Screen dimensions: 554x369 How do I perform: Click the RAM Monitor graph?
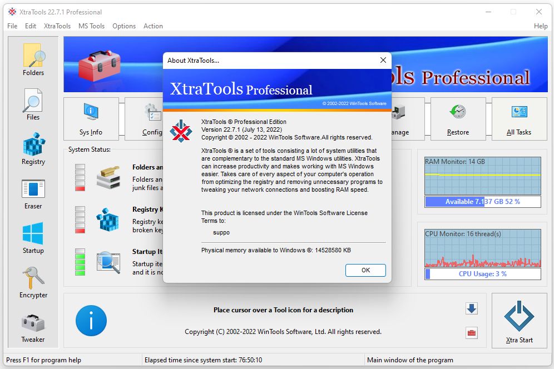click(483, 176)
